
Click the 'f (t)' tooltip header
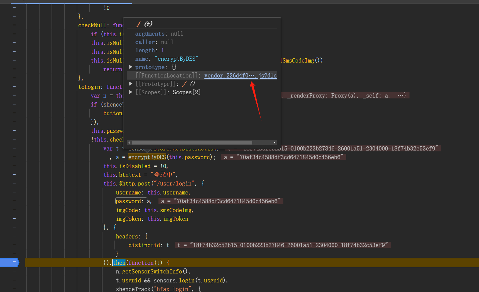point(144,24)
